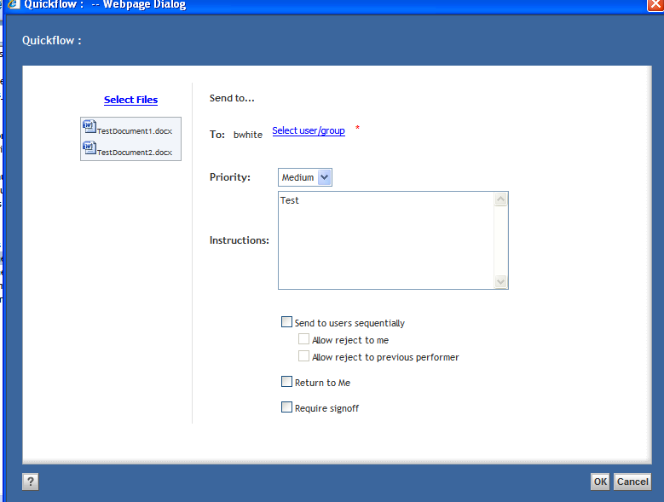Check Allow reject to previous performer

coord(303,356)
